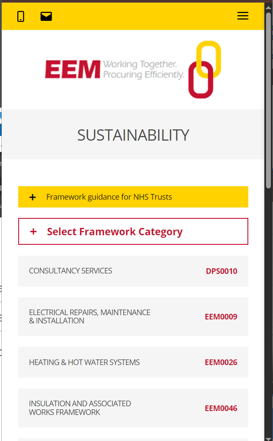Open the Consultancy Services framework
This screenshot has height=441, width=273.
tap(71, 271)
